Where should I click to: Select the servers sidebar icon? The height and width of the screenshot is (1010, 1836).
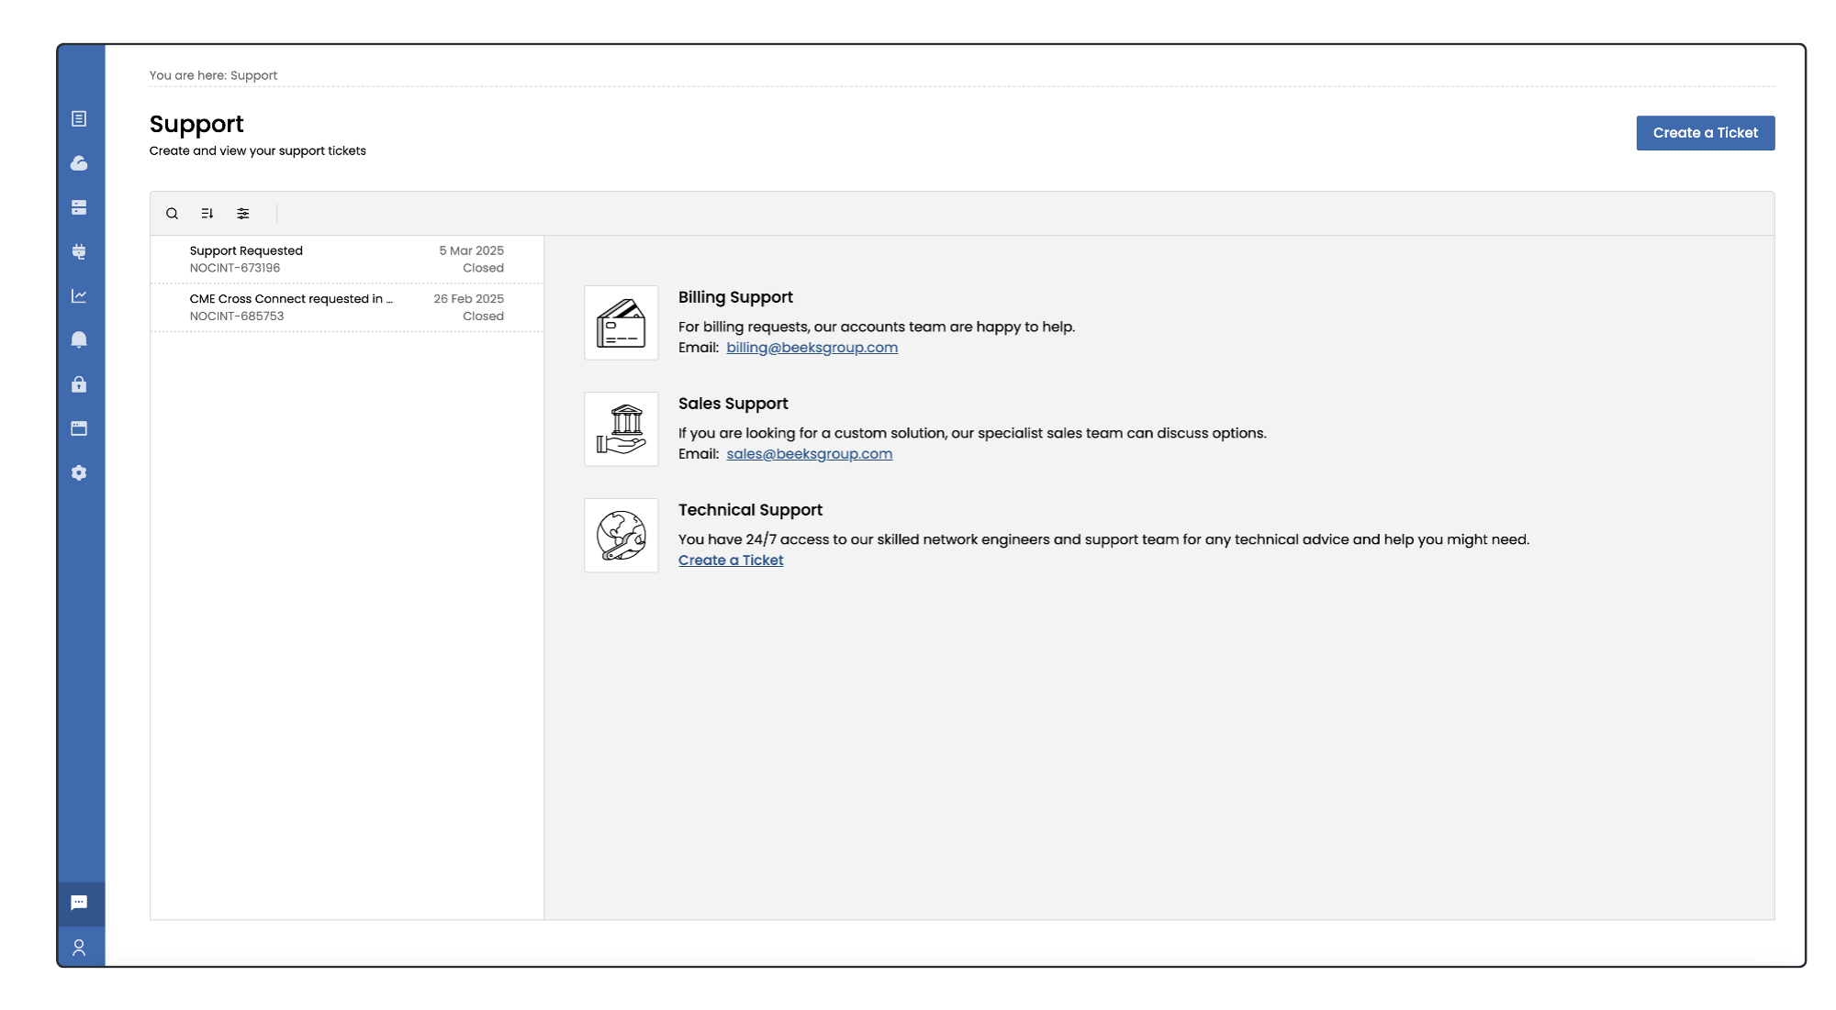79,207
